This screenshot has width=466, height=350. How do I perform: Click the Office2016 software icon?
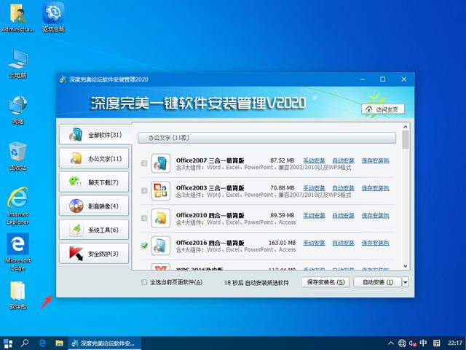click(x=160, y=246)
